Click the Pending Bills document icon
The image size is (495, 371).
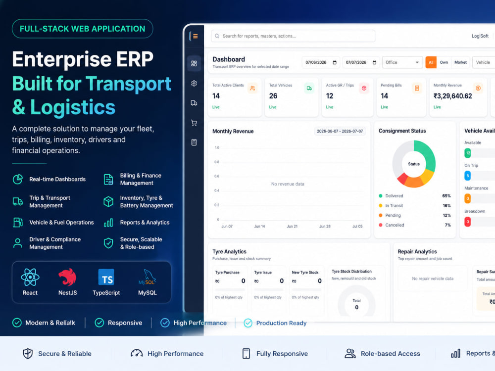point(417,89)
